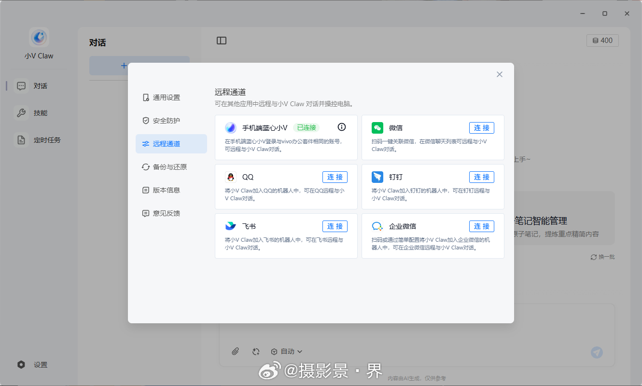This screenshot has width=642, height=386.
Task: Attach a file with the paperclip icon
Action: pyautogui.click(x=235, y=352)
